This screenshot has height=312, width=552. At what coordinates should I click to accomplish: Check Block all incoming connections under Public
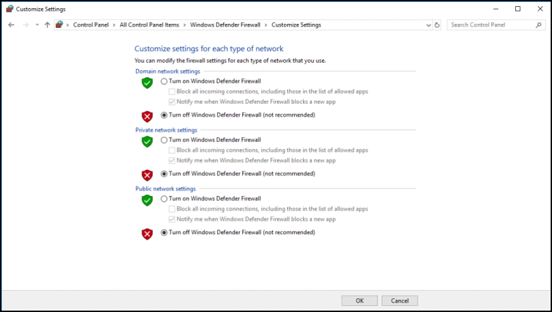pos(172,209)
